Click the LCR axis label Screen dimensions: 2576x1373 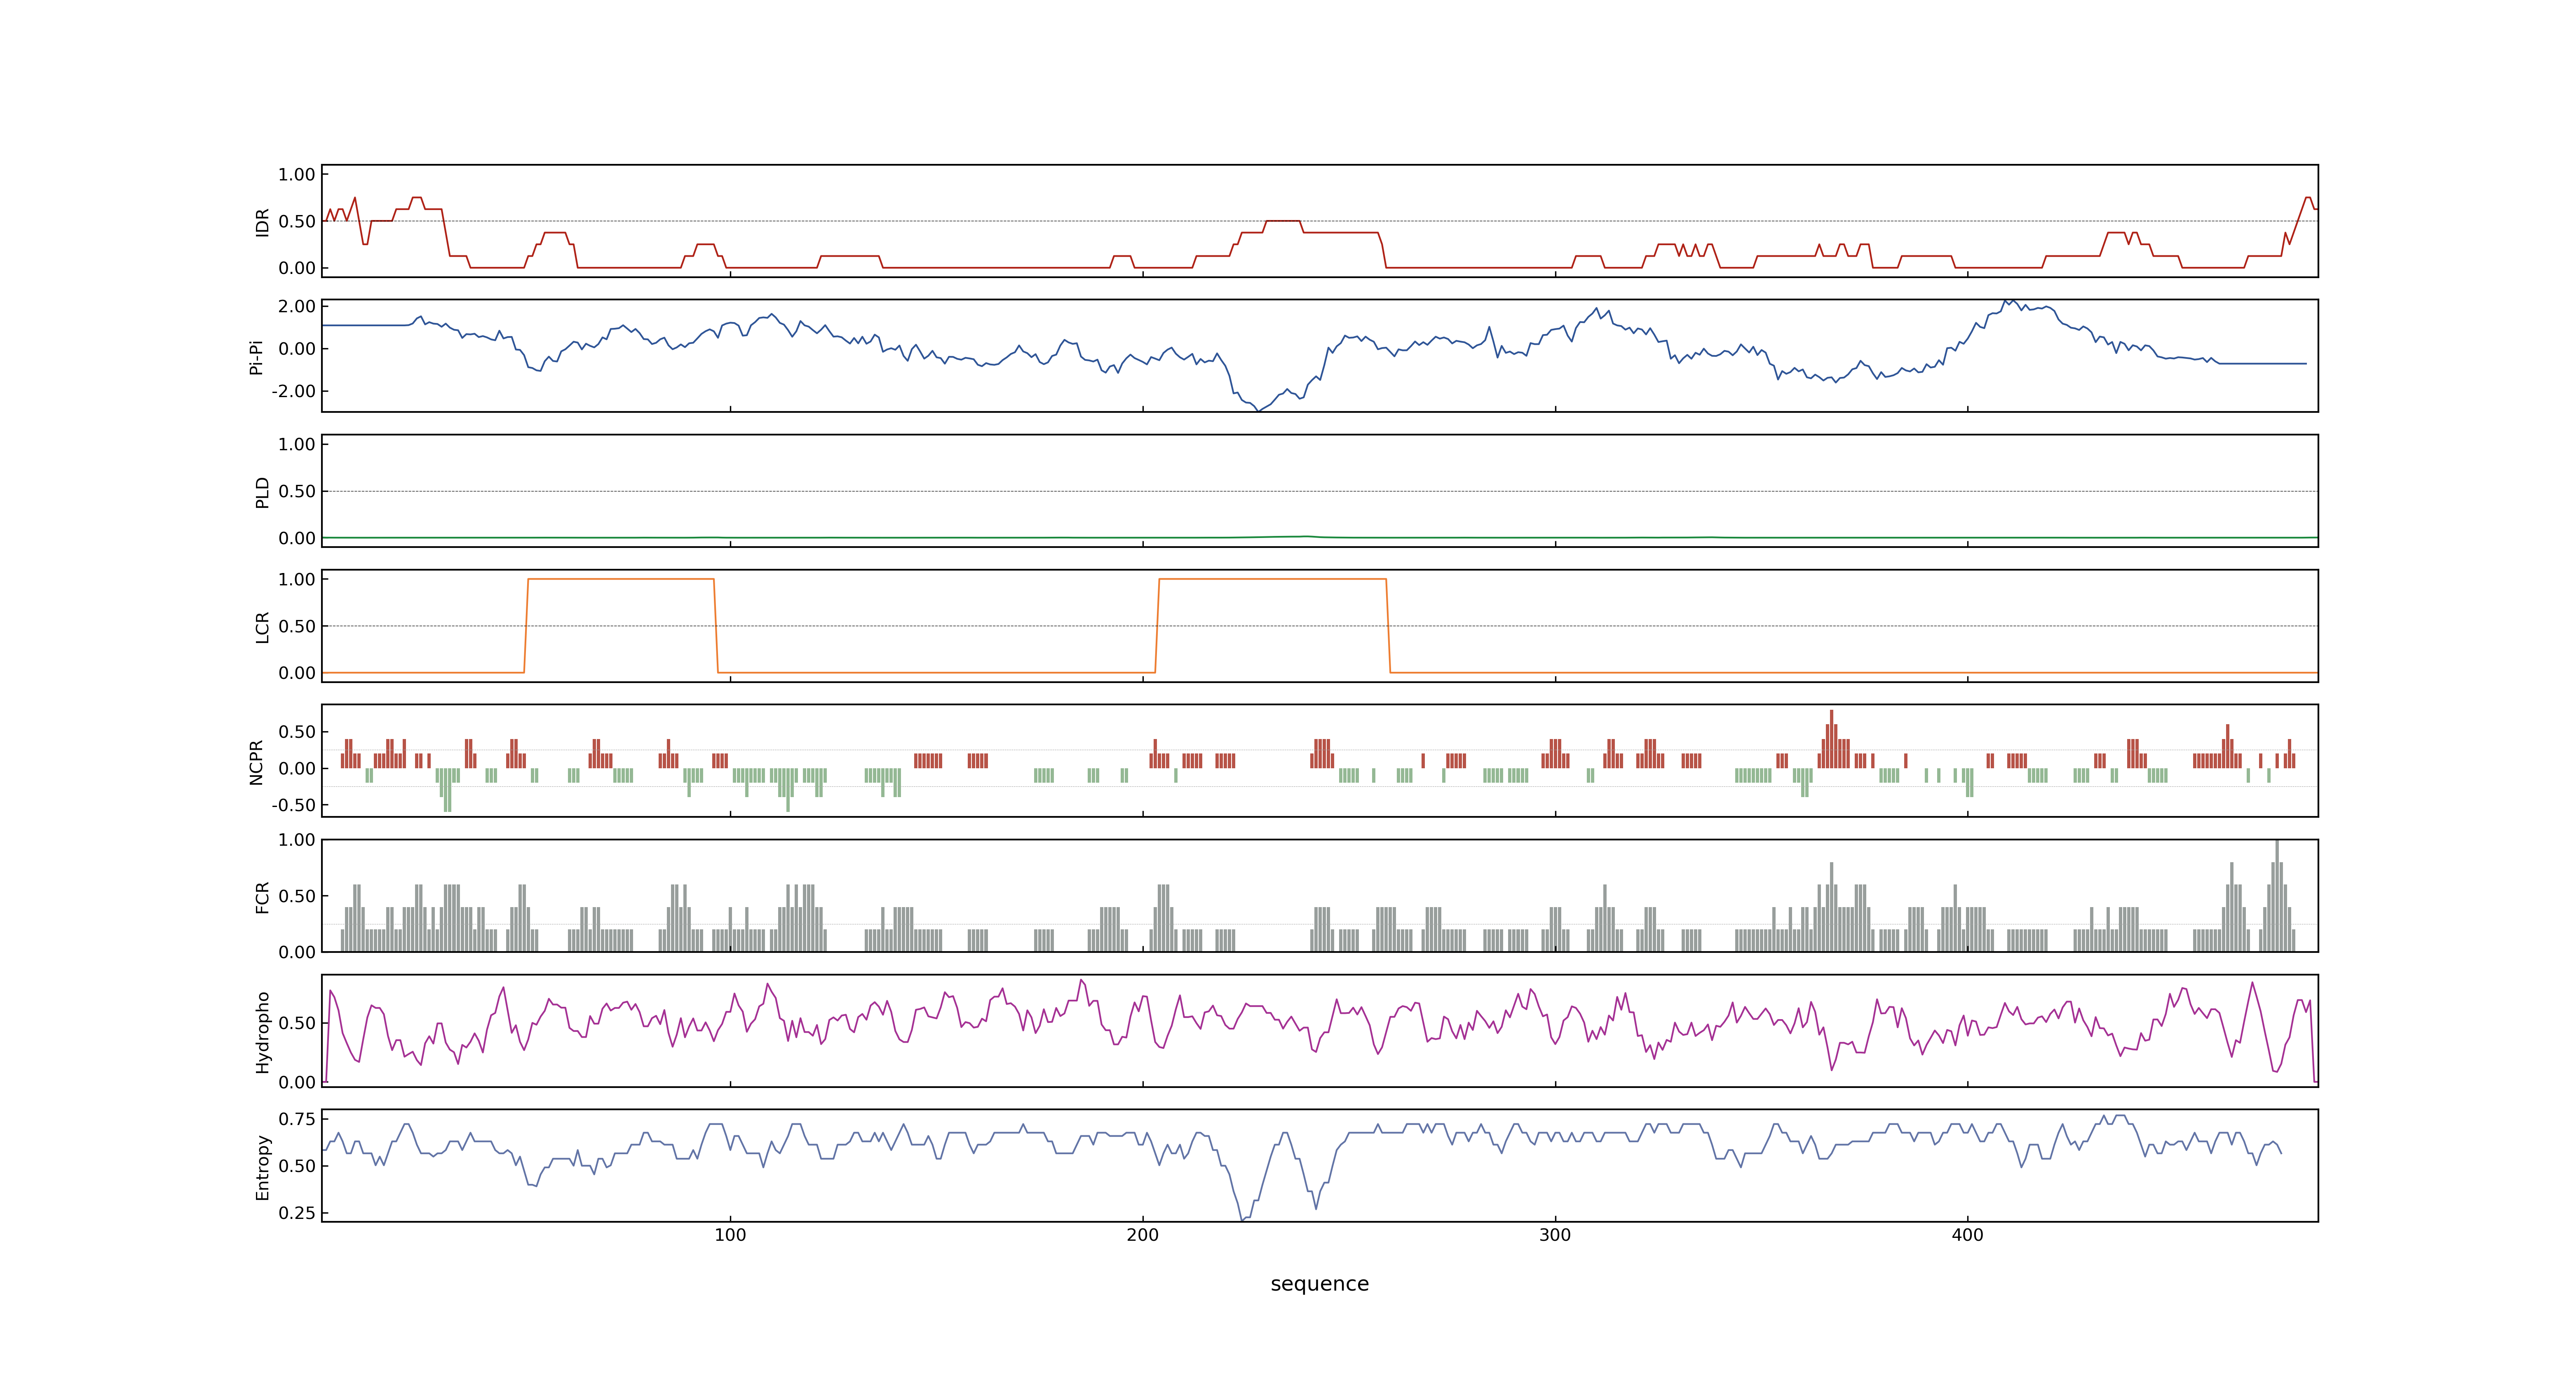(x=262, y=627)
